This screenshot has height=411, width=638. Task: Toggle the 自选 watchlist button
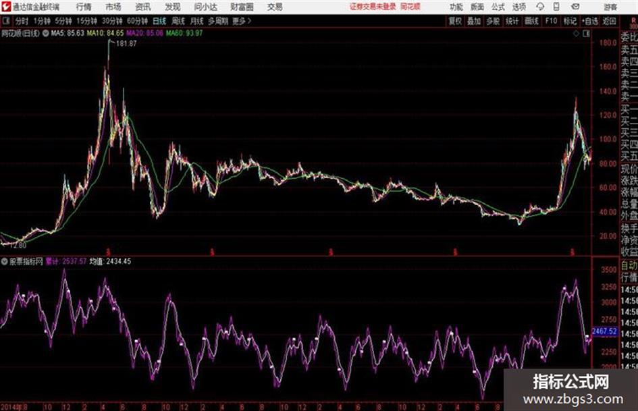pos(590,21)
